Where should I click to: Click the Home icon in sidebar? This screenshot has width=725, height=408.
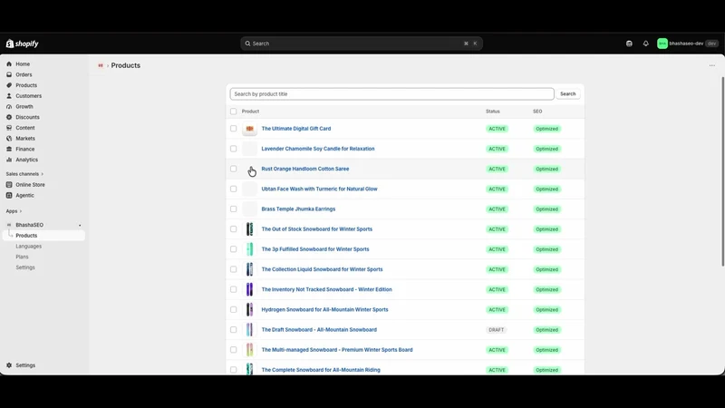point(9,64)
